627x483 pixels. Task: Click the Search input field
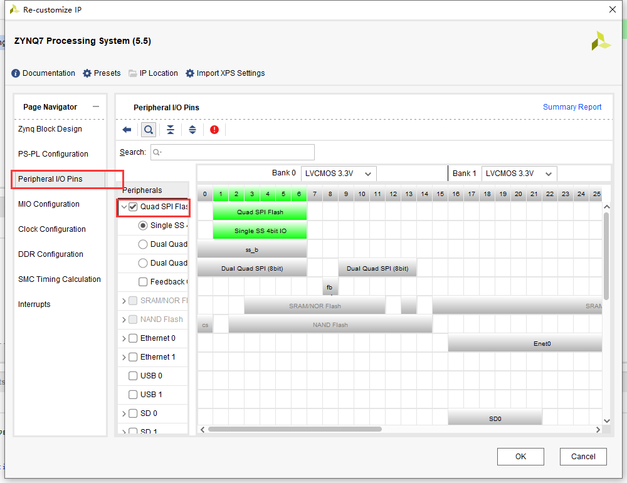(233, 152)
